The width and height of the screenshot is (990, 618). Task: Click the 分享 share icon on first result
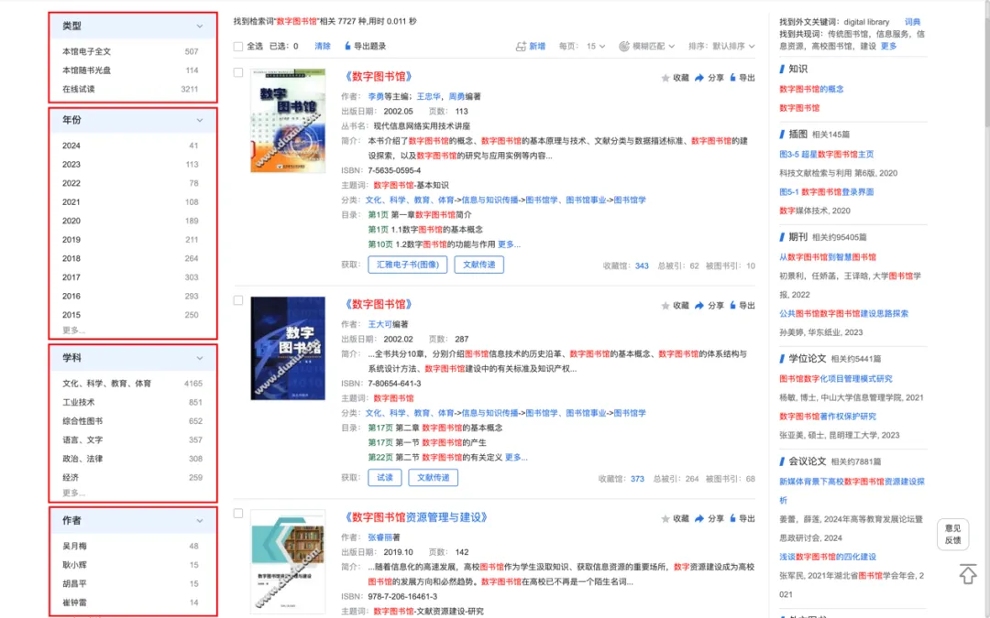pyautogui.click(x=699, y=79)
